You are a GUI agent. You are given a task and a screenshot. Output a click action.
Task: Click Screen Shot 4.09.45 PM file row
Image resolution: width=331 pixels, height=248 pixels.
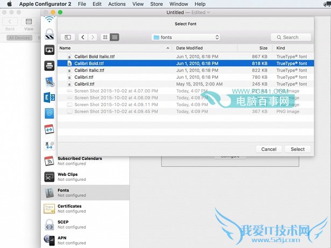pyautogui.click(x=186, y=111)
